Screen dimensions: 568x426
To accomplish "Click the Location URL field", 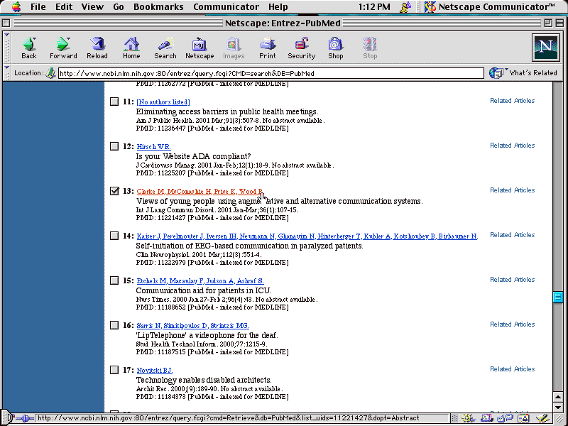I will tap(271, 73).
